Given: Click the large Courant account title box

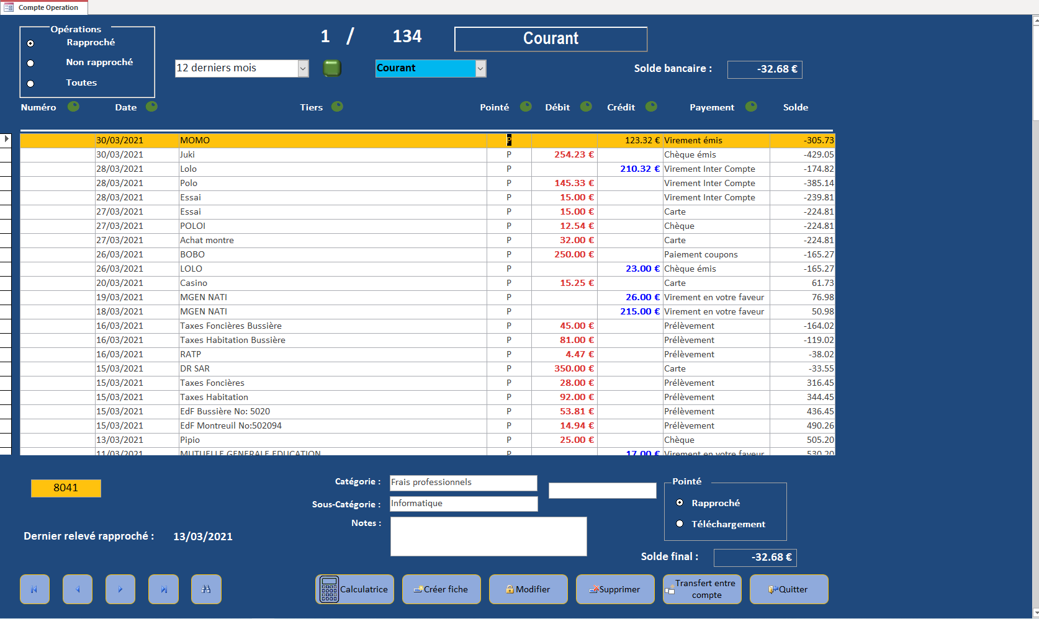Looking at the screenshot, I should 551,38.
